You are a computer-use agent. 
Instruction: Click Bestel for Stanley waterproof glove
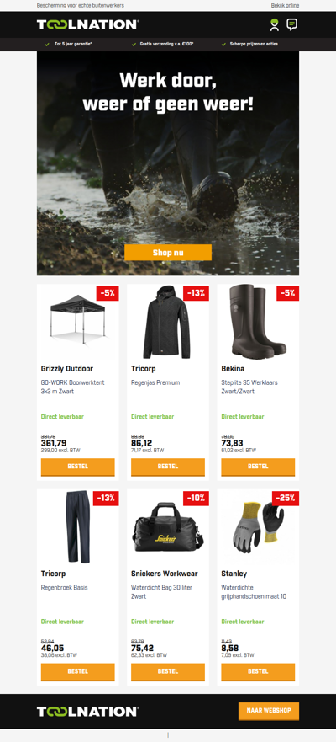point(258,671)
